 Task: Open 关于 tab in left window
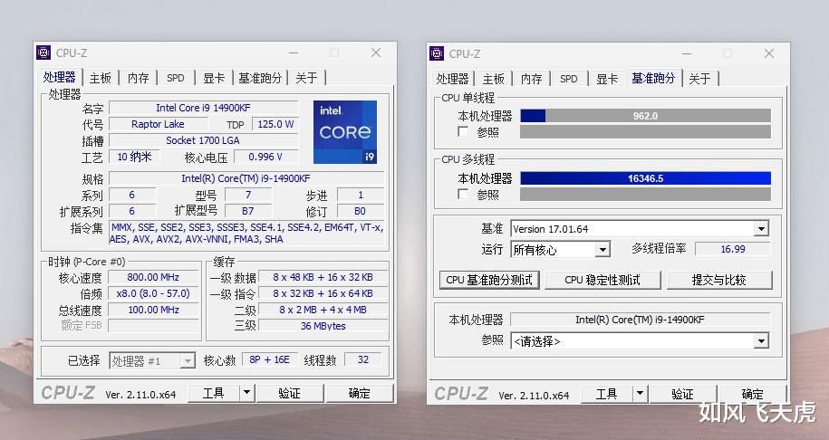click(306, 78)
